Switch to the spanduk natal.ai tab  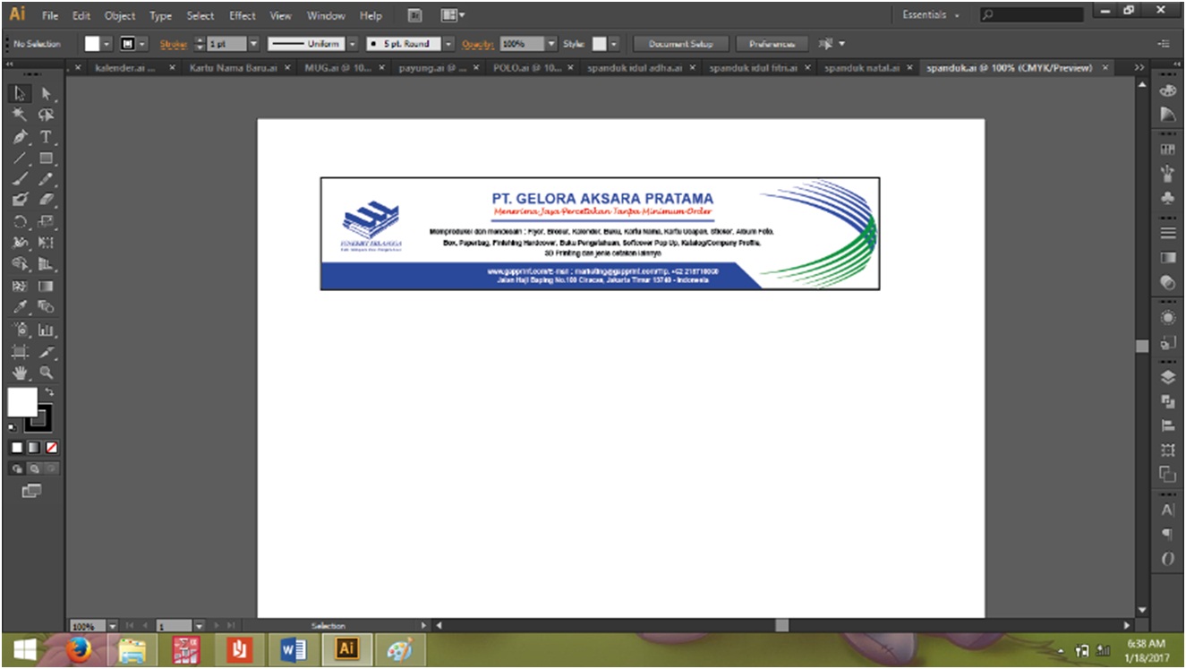(861, 67)
